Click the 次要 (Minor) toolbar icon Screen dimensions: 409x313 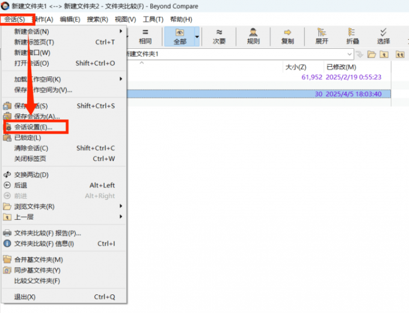tap(220, 36)
